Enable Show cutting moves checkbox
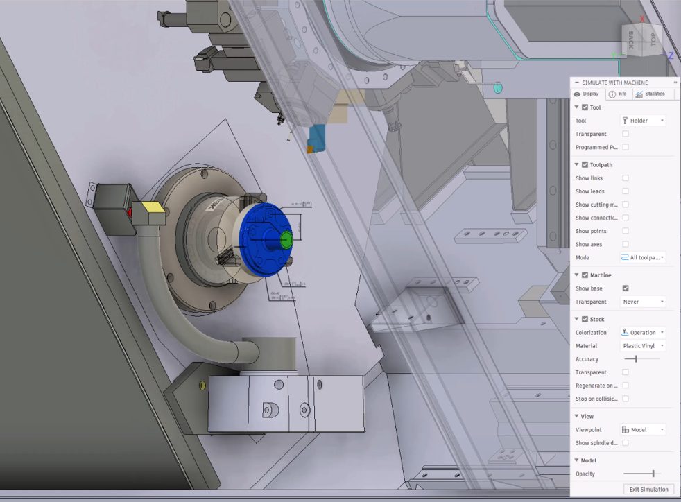The width and height of the screenshot is (681, 502). pos(626,205)
